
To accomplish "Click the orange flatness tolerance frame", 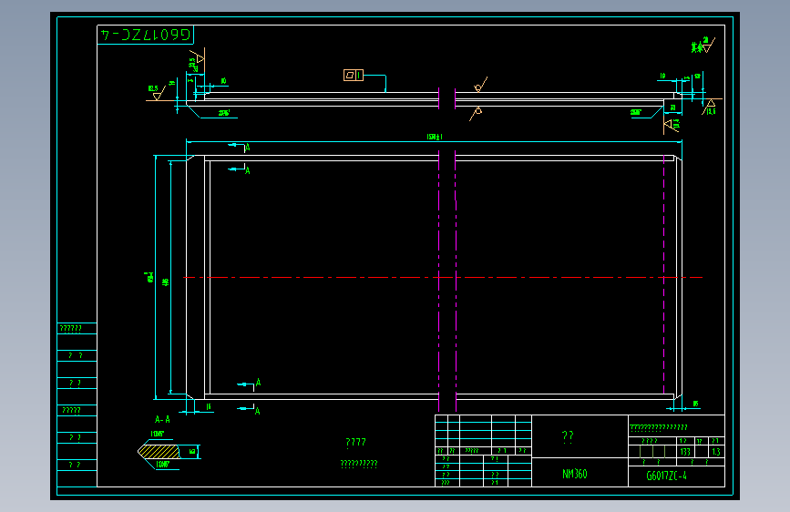I will point(354,75).
